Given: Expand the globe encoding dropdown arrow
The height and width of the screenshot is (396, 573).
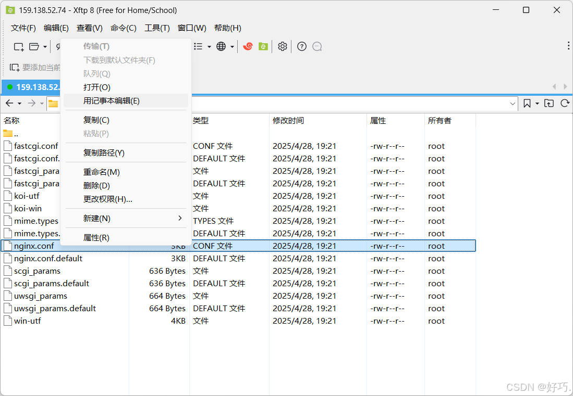Looking at the screenshot, I should [x=232, y=47].
